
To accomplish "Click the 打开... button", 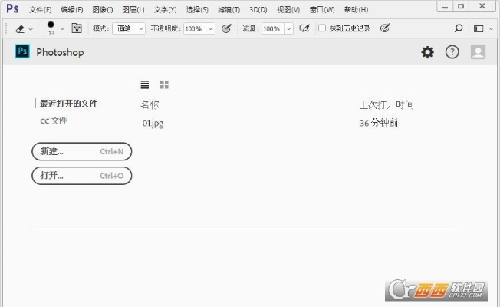I will (81, 176).
